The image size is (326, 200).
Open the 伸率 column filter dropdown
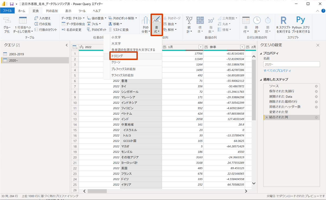click(242, 47)
